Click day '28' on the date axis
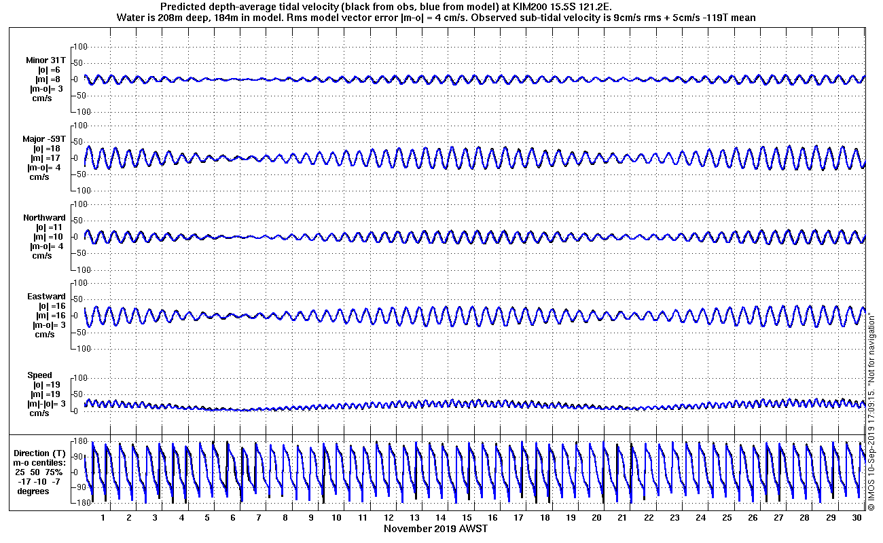This screenshot has height=543, width=883. pyautogui.click(x=805, y=517)
